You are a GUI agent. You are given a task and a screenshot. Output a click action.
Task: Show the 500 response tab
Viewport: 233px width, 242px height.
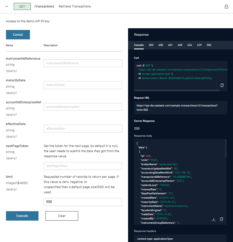[x=209, y=45]
